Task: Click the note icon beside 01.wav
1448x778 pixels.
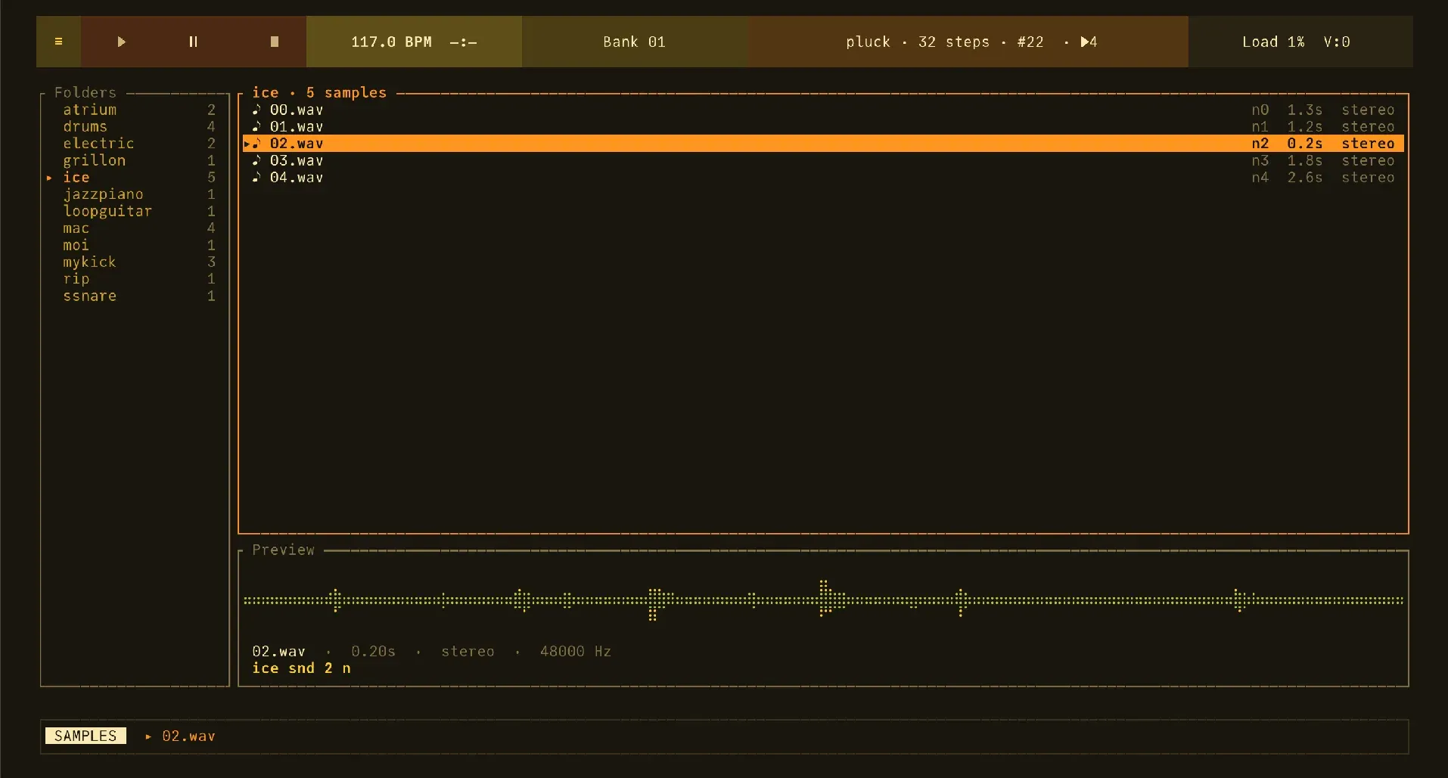Action: tap(256, 126)
